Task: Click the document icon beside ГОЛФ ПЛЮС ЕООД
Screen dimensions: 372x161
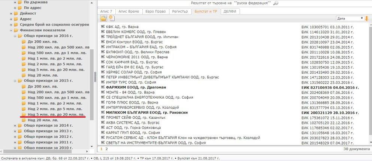Action: coord(103,102)
